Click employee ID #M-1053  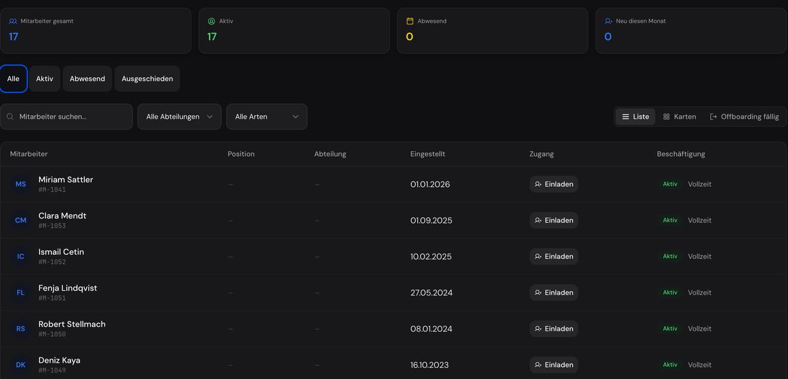(x=52, y=226)
